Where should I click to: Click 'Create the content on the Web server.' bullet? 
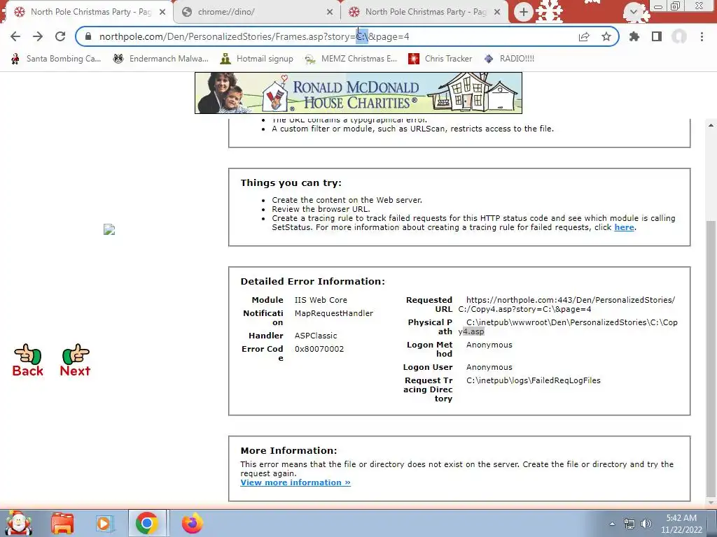tap(347, 200)
